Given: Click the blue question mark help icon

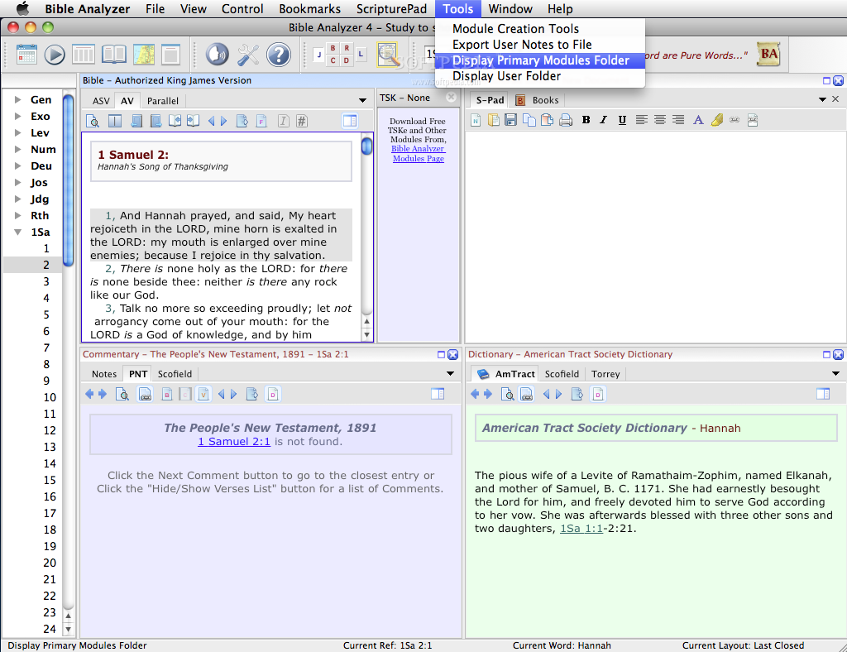Looking at the screenshot, I should (279, 55).
